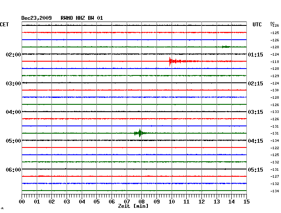Click the -129 DC value
281x213 pixels.
tap(275, 76)
